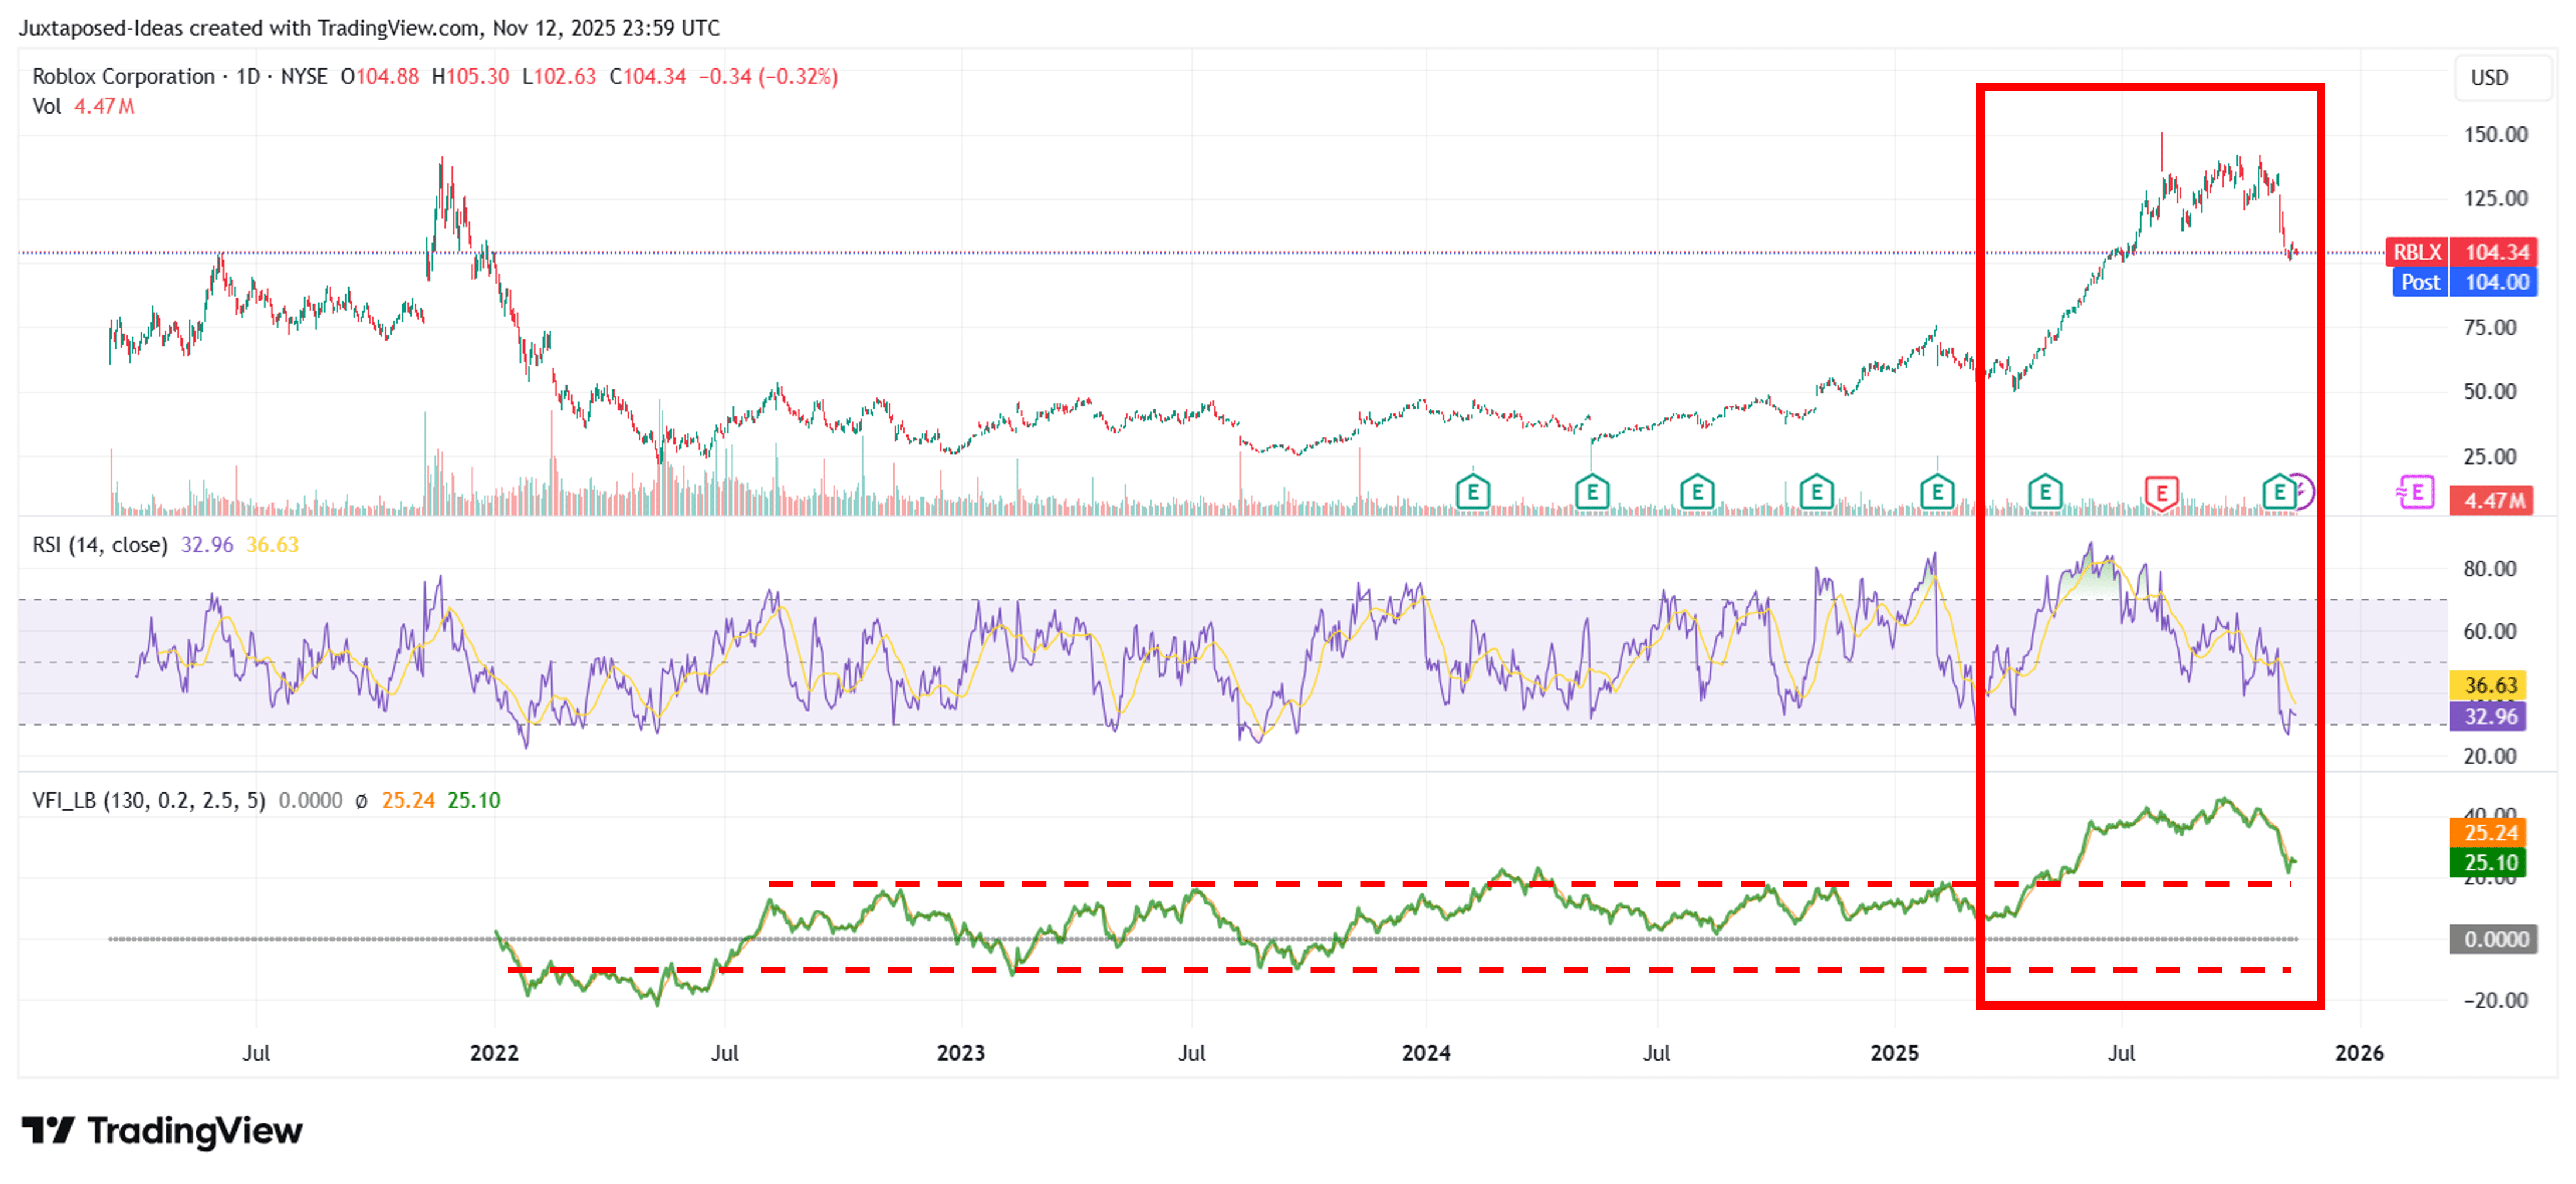This screenshot has width=2576, height=1184.
Task: Click the purple lightning-E icon on price axis
Action: click(x=2415, y=492)
